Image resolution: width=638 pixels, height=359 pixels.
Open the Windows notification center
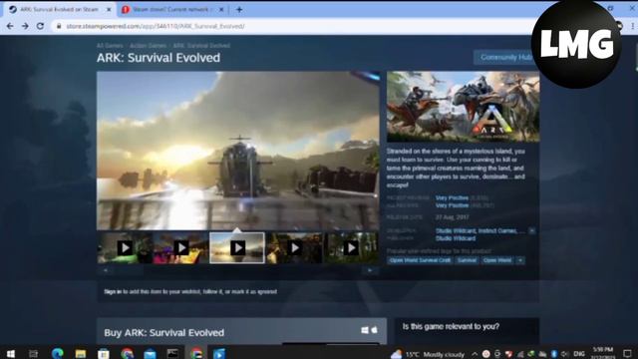pyautogui.click(x=627, y=354)
